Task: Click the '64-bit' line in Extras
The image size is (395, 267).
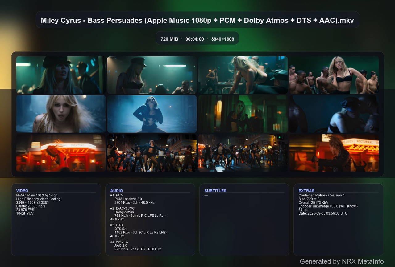Action: pos(303,210)
